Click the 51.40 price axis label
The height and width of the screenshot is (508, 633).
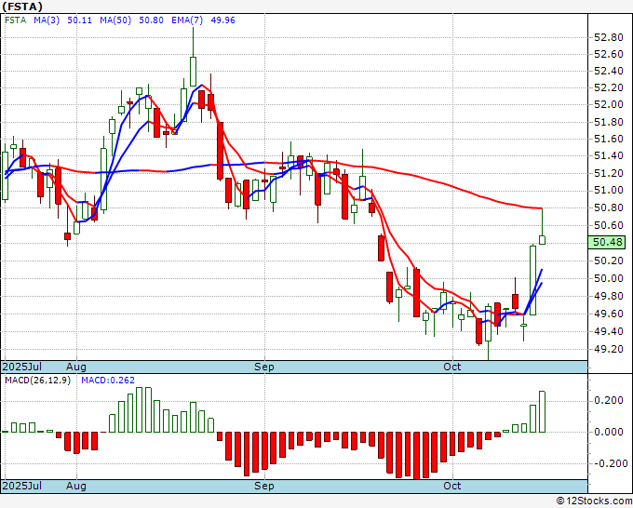609,155
